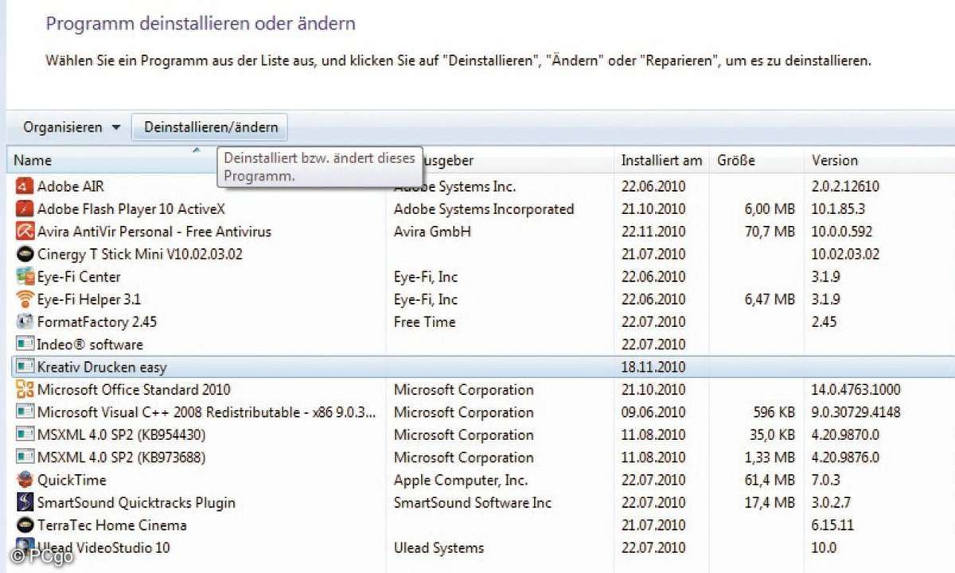Select SmartSound Quicktracks Plugin entry
Screen dimensions: 955x573
(136, 502)
